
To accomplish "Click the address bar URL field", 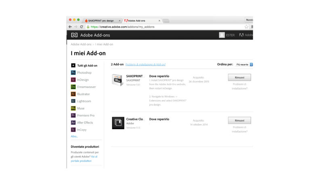I will [x=167, y=27].
